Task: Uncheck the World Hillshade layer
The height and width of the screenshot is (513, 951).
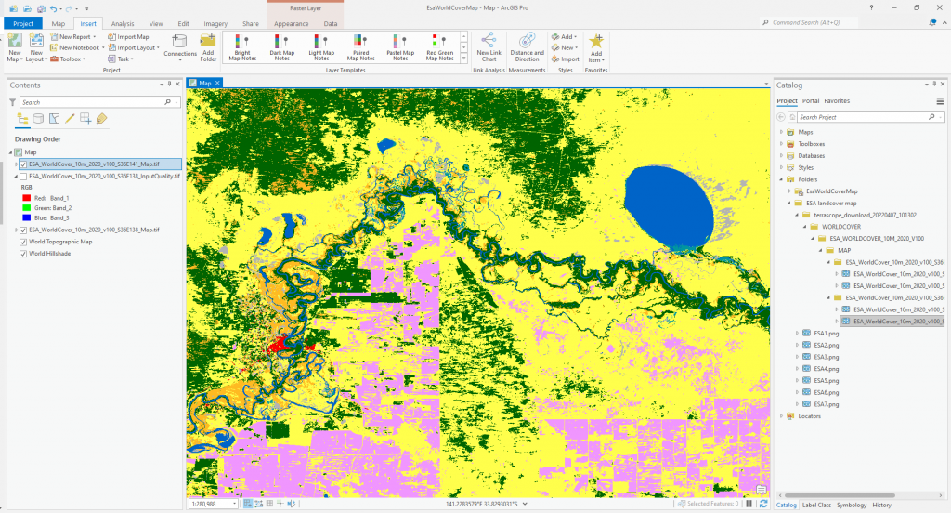Action: point(23,254)
